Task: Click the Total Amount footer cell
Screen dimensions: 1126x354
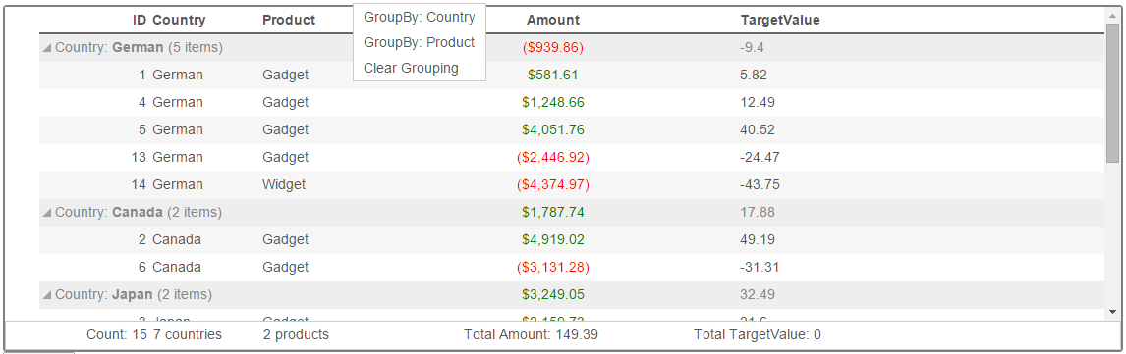Action: click(531, 334)
